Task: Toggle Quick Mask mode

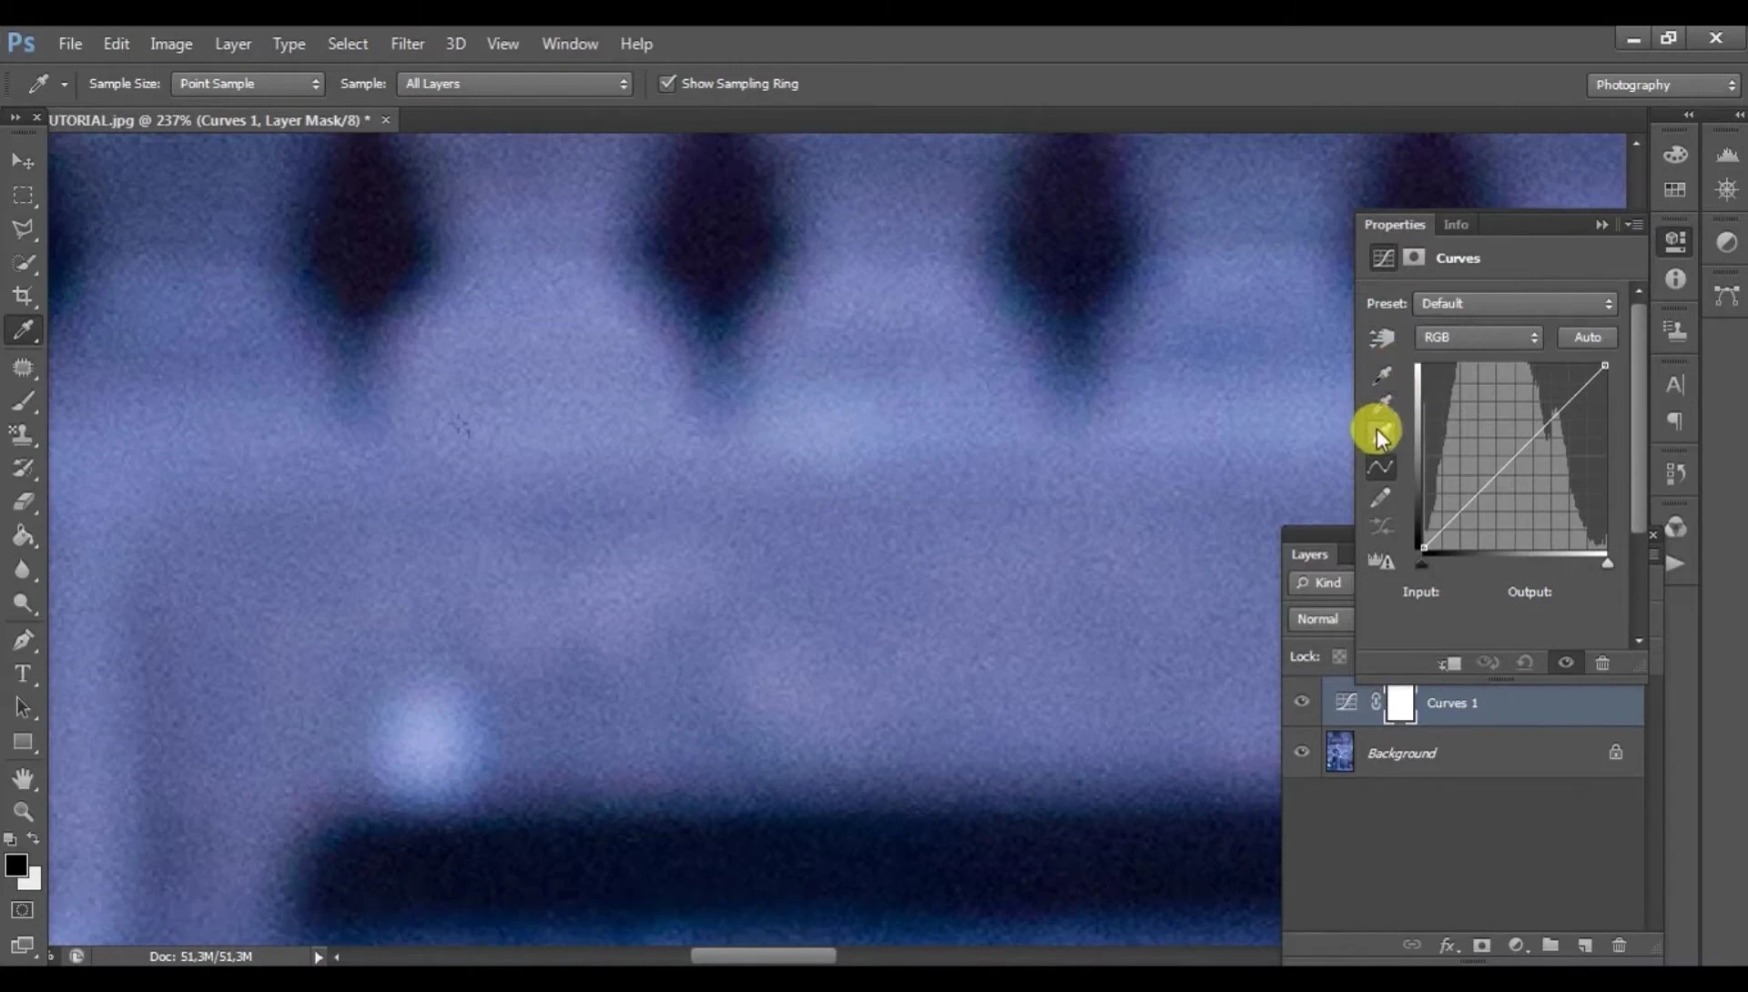Action: pyautogui.click(x=23, y=910)
